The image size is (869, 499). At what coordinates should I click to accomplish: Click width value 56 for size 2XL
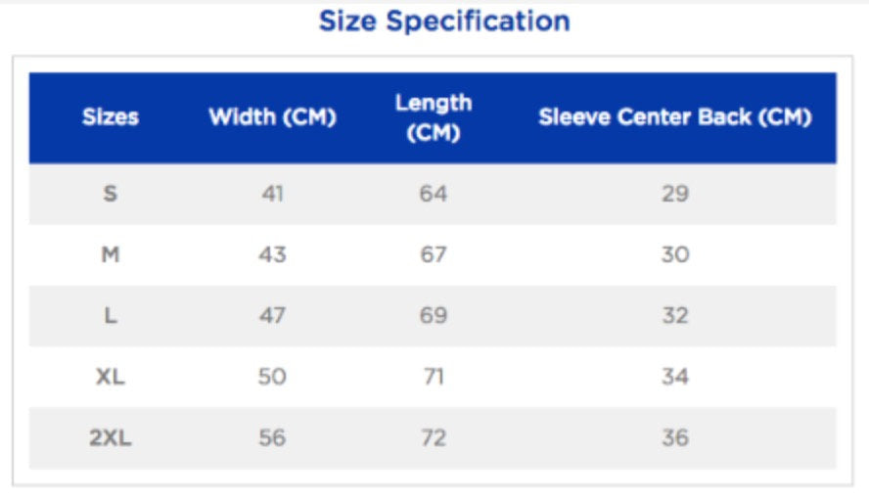[x=272, y=438]
